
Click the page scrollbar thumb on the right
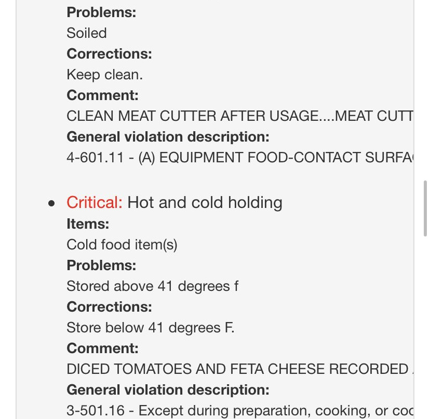[x=425, y=208]
